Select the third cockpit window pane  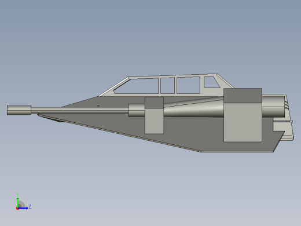[x=188, y=85]
